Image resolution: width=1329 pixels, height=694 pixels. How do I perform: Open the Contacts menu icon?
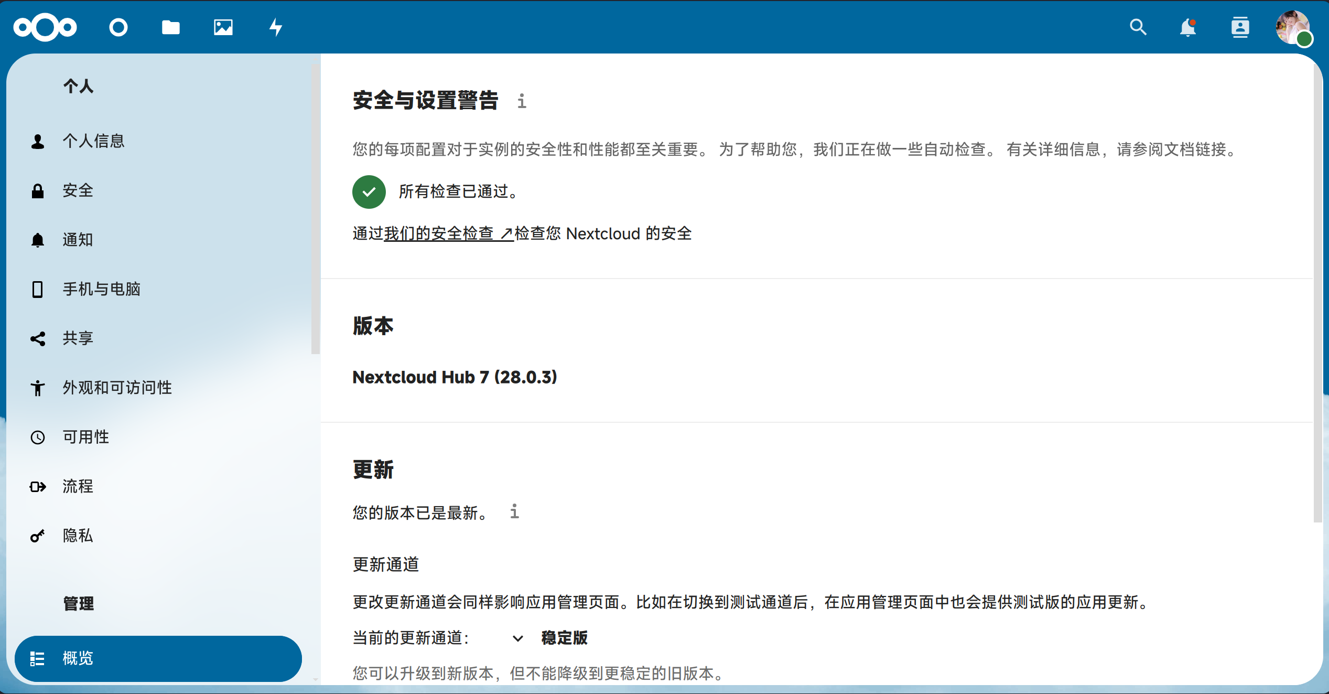coord(1240,27)
